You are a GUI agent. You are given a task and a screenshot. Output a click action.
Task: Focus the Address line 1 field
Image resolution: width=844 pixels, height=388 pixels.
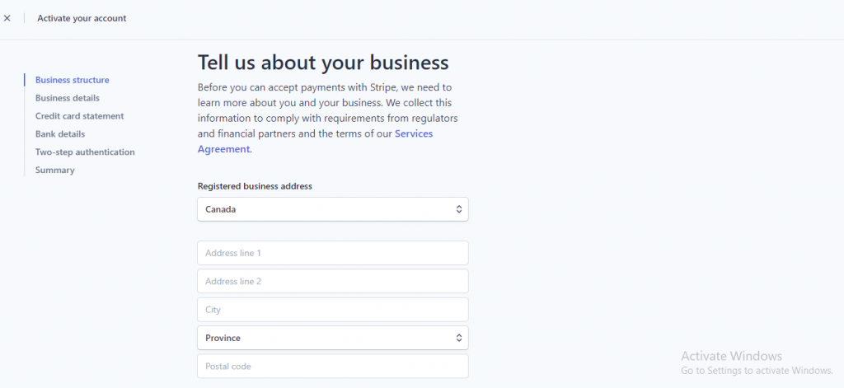coord(333,253)
